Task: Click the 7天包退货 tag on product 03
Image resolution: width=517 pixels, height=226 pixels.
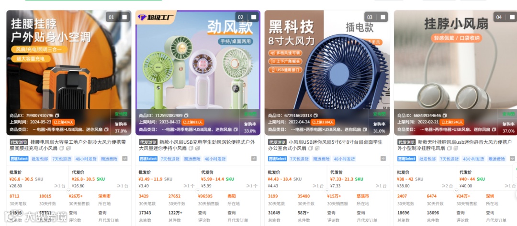Action: (299, 159)
